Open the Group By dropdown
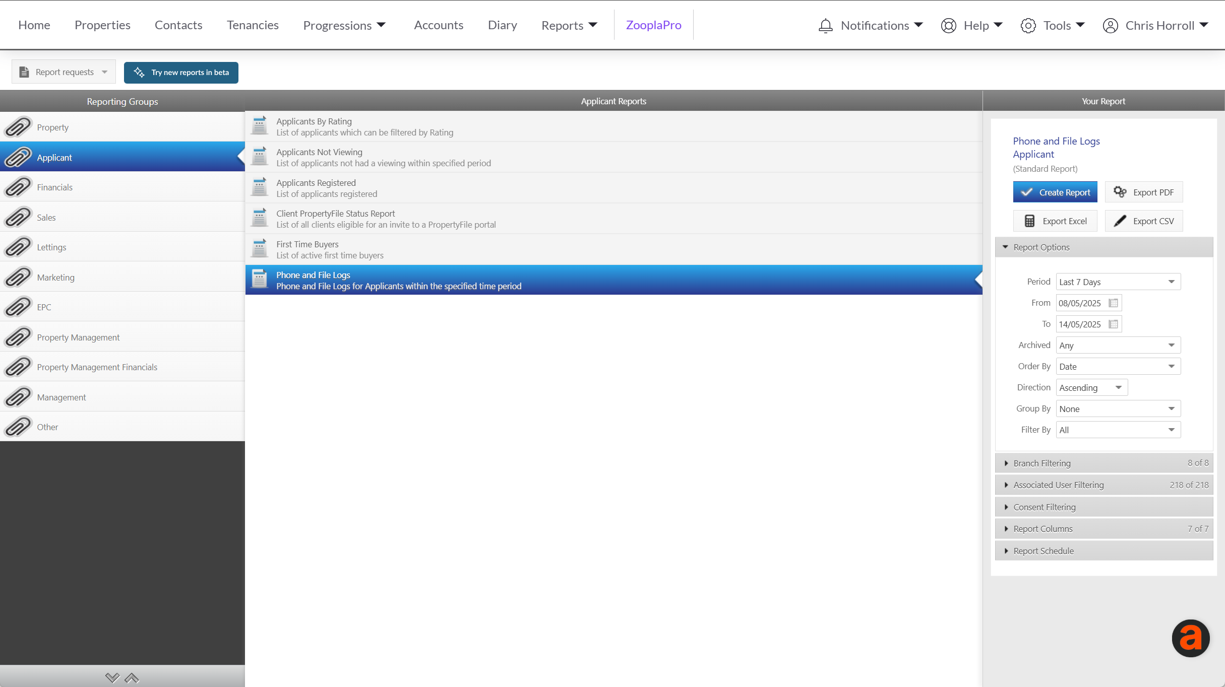The height and width of the screenshot is (687, 1225). (x=1118, y=408)
